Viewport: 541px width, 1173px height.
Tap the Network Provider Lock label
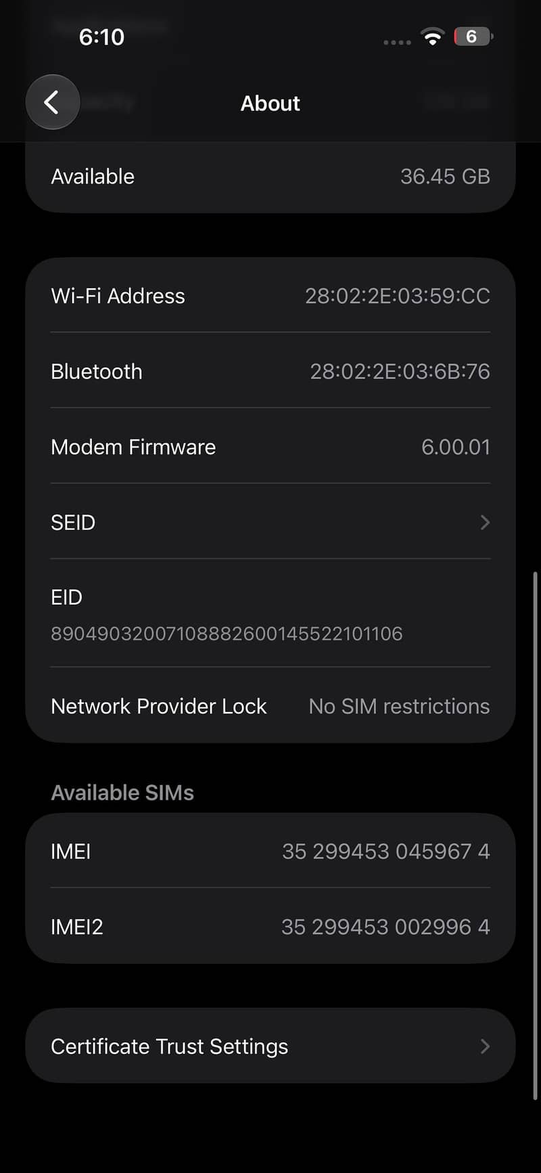coord(159,706)
